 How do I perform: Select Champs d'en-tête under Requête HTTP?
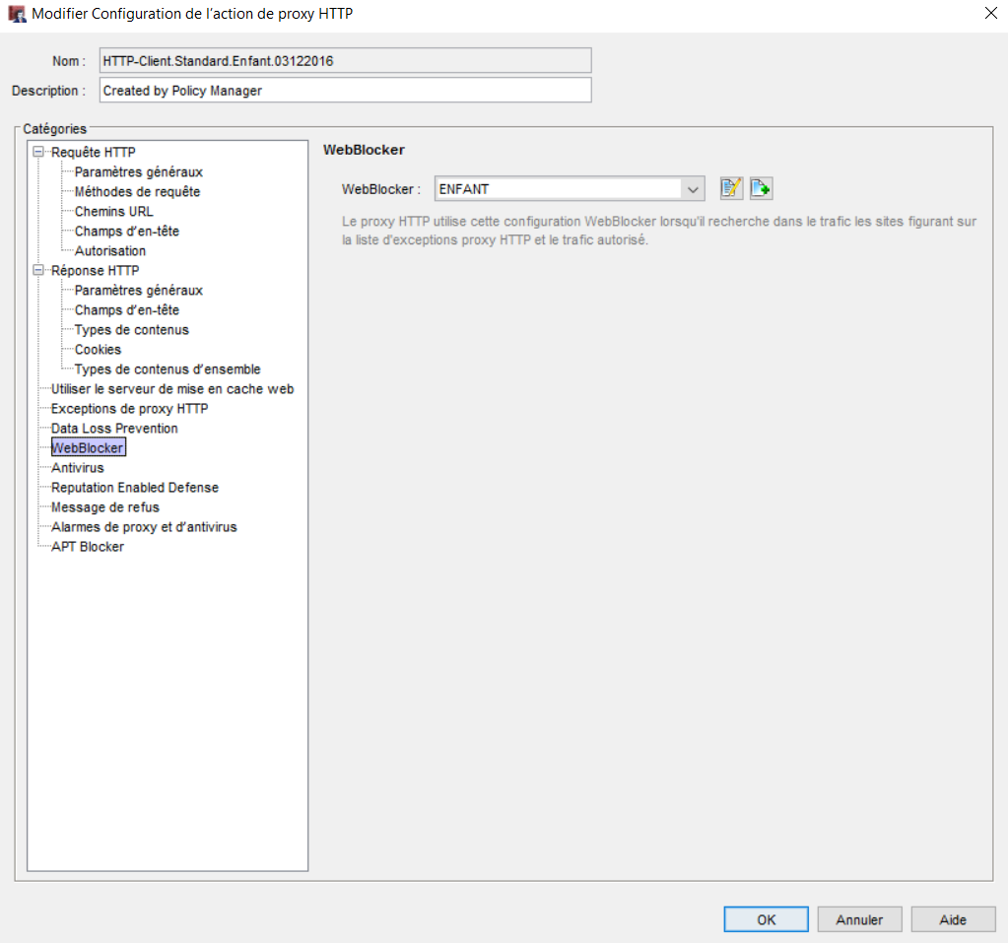(127, 231)
